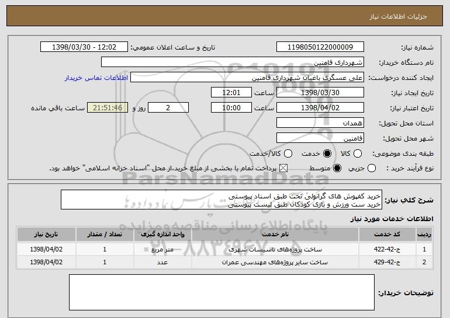Image resolution: width=450 pixels, height=318 pixels.
Task: Click need date in row 2
Action: [46, 262]
